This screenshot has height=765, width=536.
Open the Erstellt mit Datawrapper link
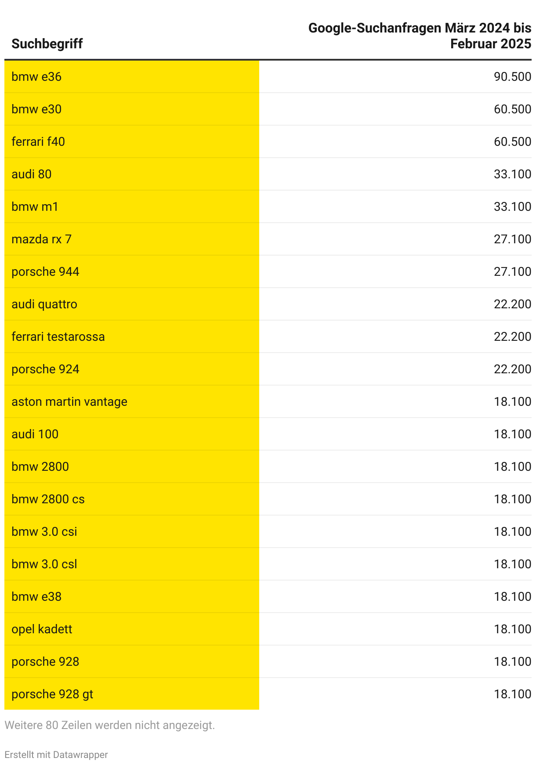tap(56, 755)
